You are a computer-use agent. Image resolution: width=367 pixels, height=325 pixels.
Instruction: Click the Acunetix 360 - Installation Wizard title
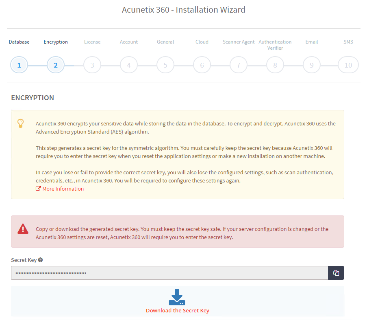pyautogui.click(x=184, y=10)
